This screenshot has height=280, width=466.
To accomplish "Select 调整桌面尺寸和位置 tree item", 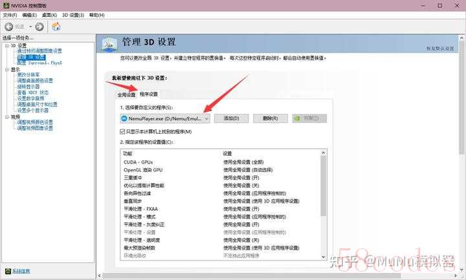I will coord(37,104).
